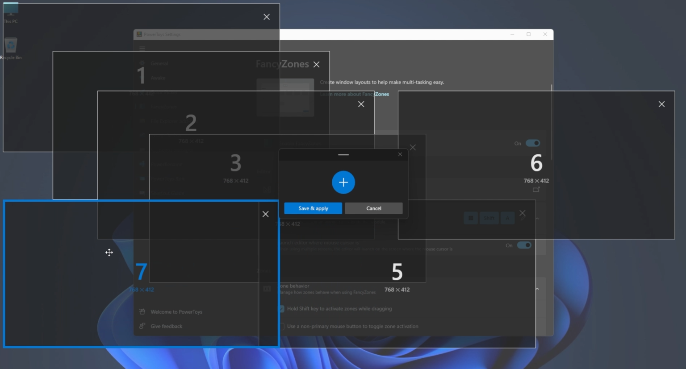Click the PowerToys app icon in the title bar
The height and width of the screenshot is (369, 686).
click(x=139, y=34)
